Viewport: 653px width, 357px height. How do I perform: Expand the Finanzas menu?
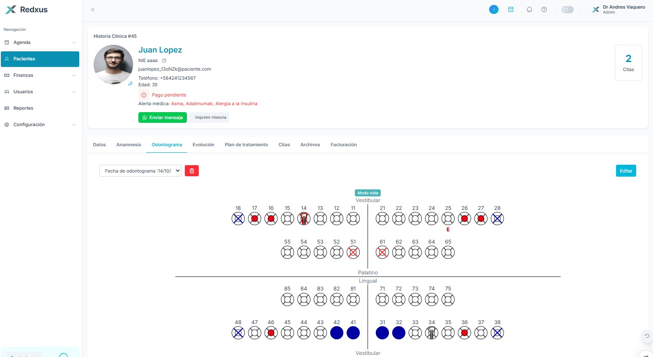click(40, 75)
